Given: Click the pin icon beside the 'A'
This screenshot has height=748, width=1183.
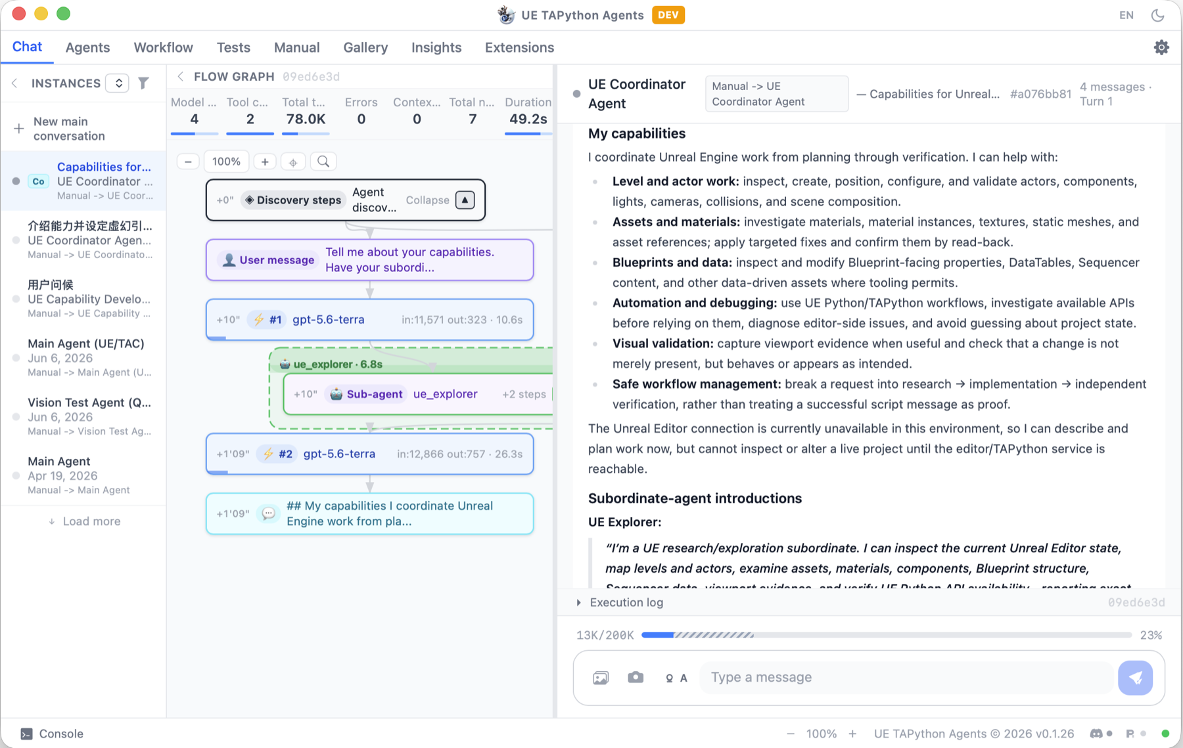Looking at the screenshot, I should [x=669, y=678].
